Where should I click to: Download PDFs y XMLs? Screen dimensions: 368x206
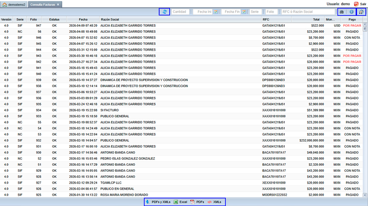pos(158,202)
